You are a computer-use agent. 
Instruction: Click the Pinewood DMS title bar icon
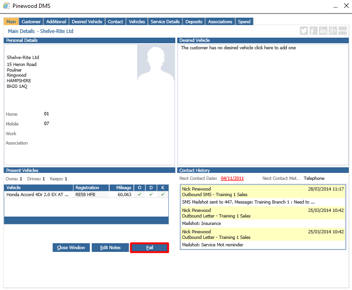(x=7, y=6)
